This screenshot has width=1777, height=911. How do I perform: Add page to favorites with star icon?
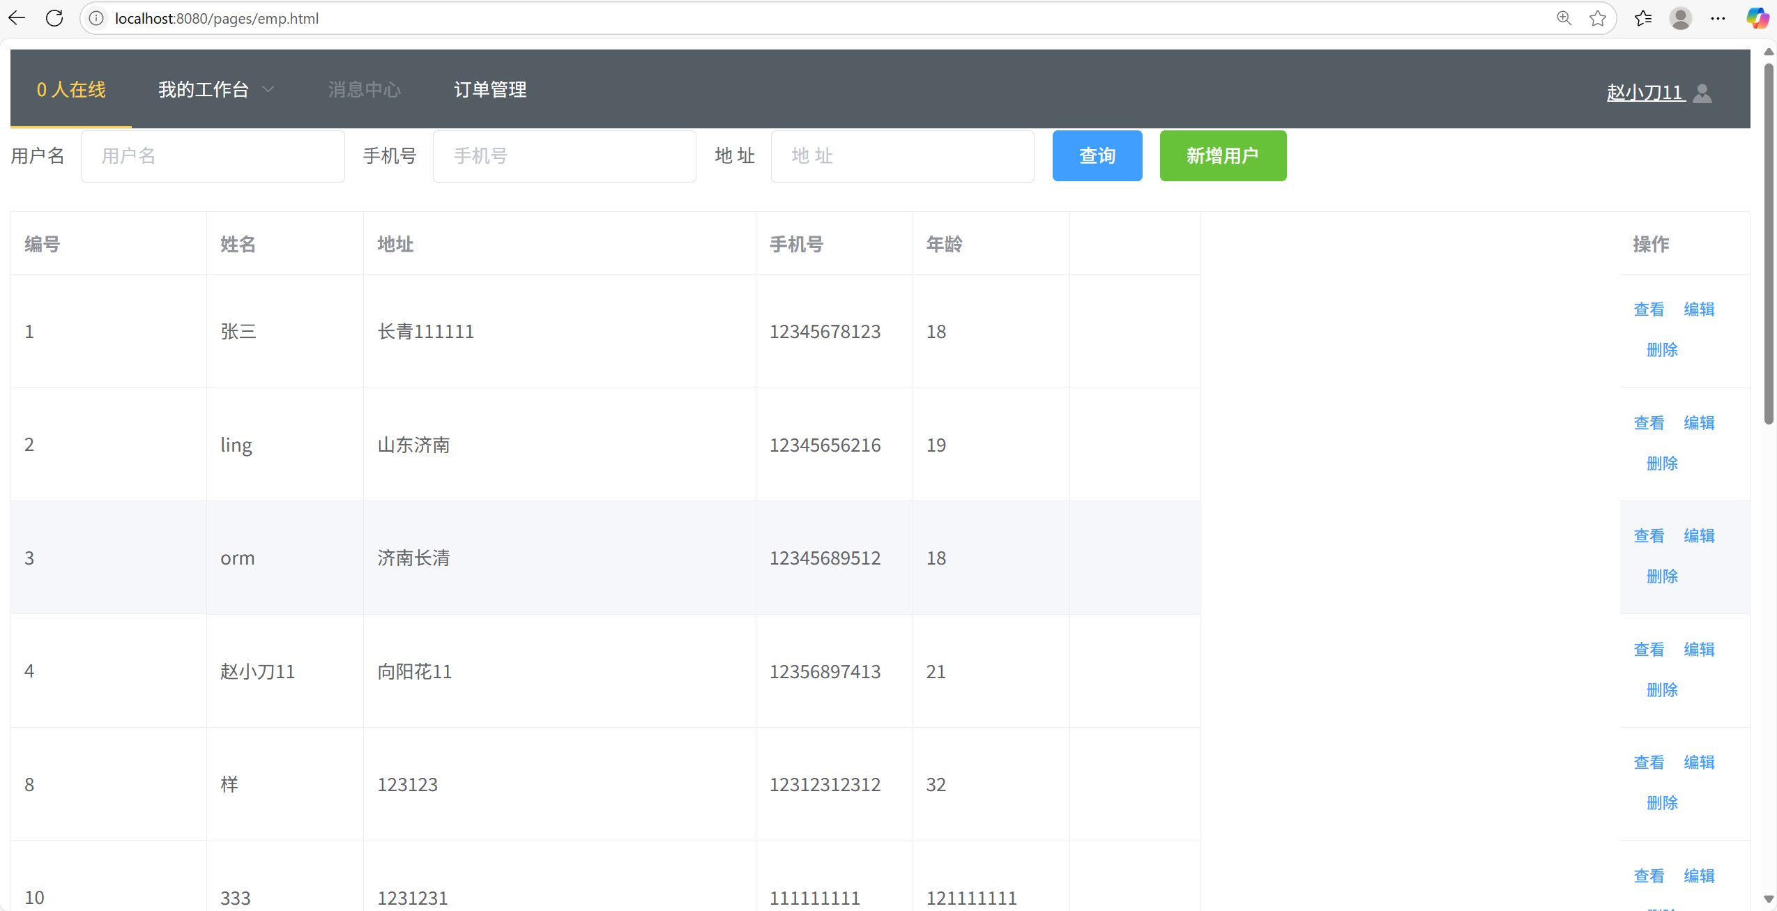tap(1598, 18)
